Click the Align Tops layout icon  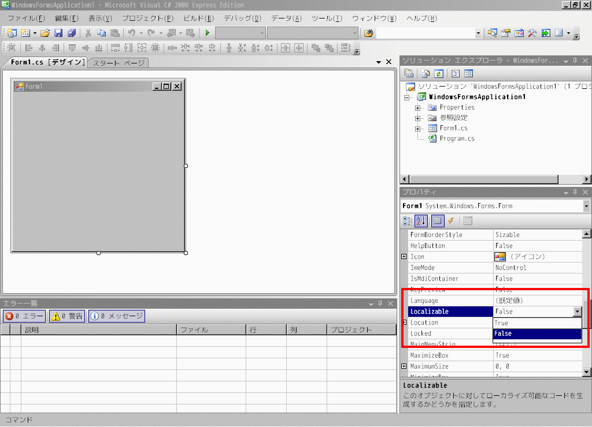click(x=72, y=48)
